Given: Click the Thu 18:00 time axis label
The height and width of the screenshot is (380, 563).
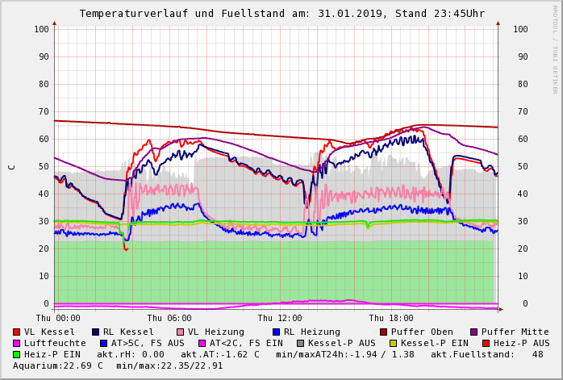Looking at the screenshot, I should pyautogui.click(x=391, y=318).
